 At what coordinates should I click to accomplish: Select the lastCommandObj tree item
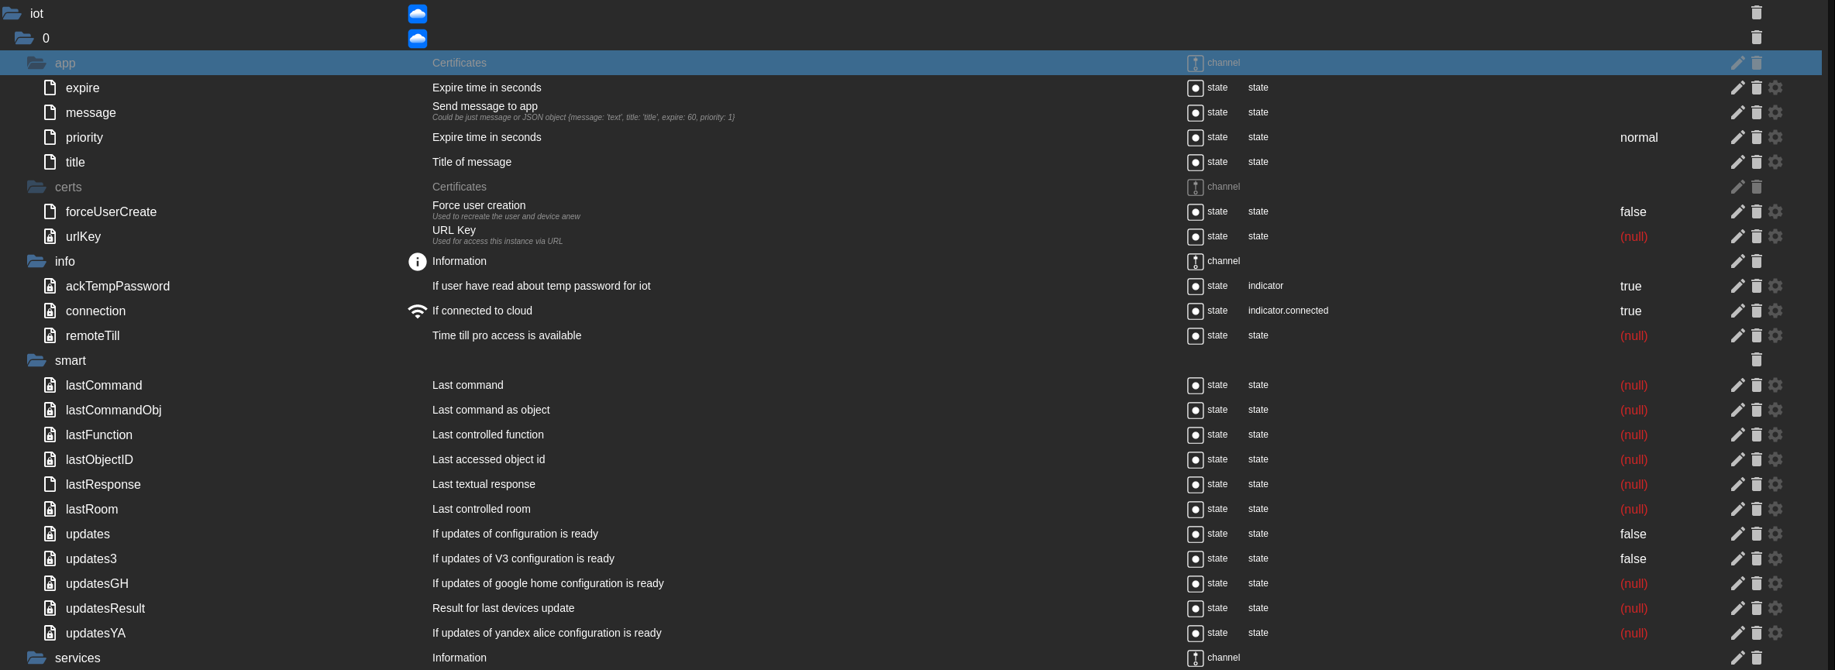pyautogui.click(x=113, y=410)
